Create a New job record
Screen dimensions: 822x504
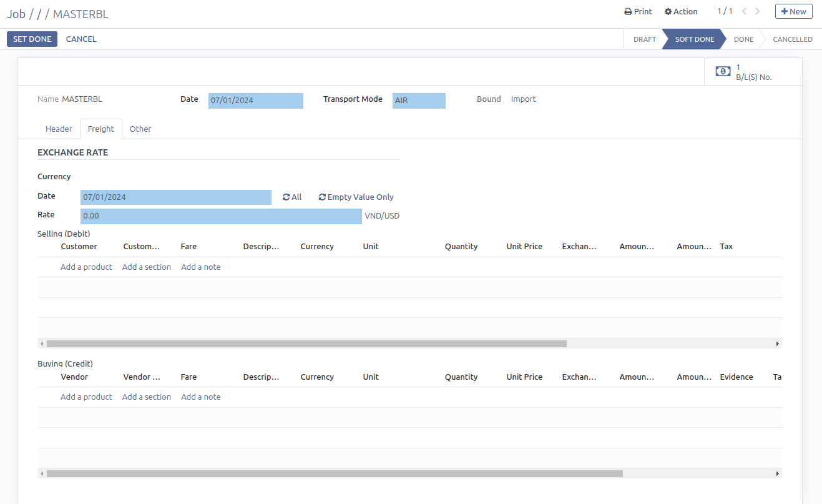pyautogui.click(x=793, y=11)
